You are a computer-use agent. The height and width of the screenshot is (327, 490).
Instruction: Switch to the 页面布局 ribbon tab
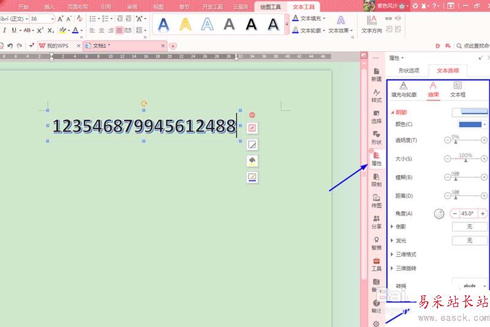(78, 7)
